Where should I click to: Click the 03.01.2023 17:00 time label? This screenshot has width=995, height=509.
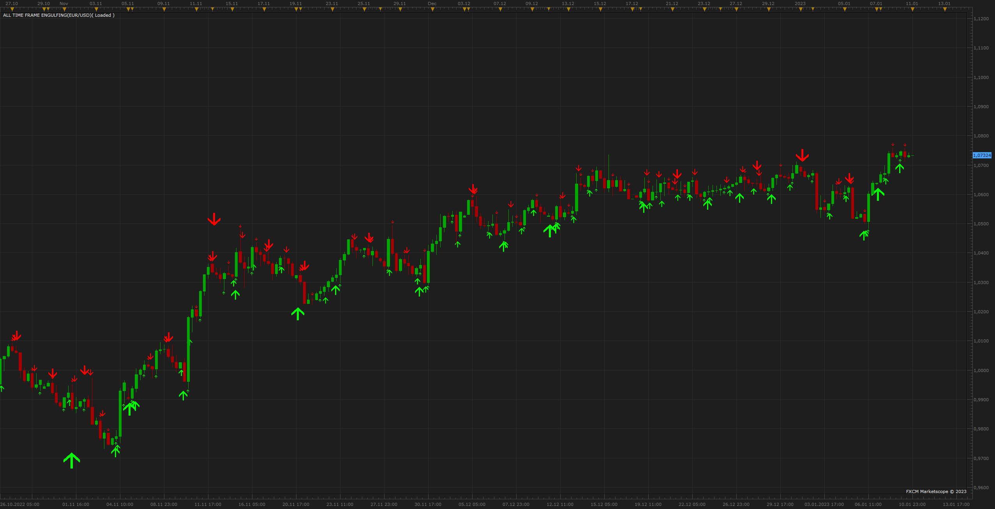(824, 504)
